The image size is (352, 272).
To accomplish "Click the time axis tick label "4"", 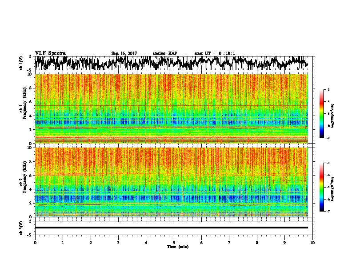I will [146, 243].
